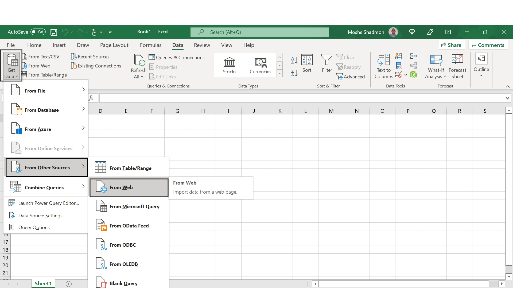
Task: Open Query Options
Action: (46, 227)
